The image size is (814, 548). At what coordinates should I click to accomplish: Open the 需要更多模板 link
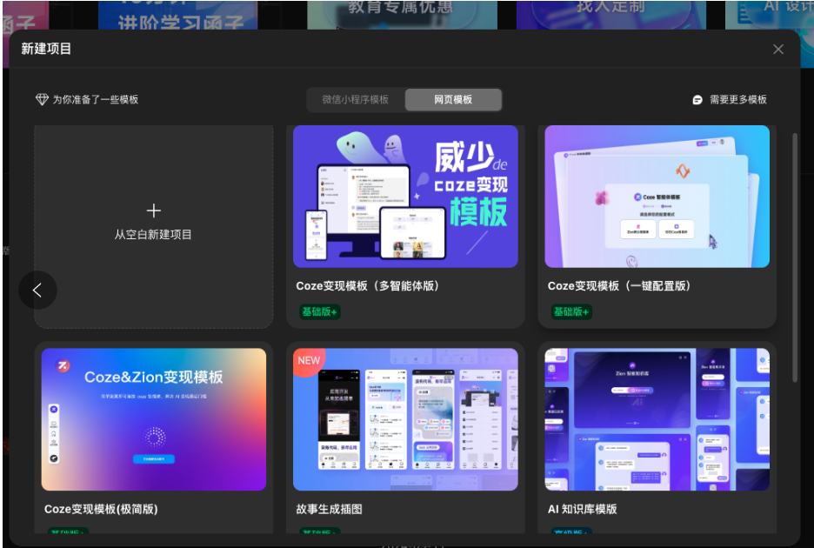pyautogui.click(x=737, y=100)
